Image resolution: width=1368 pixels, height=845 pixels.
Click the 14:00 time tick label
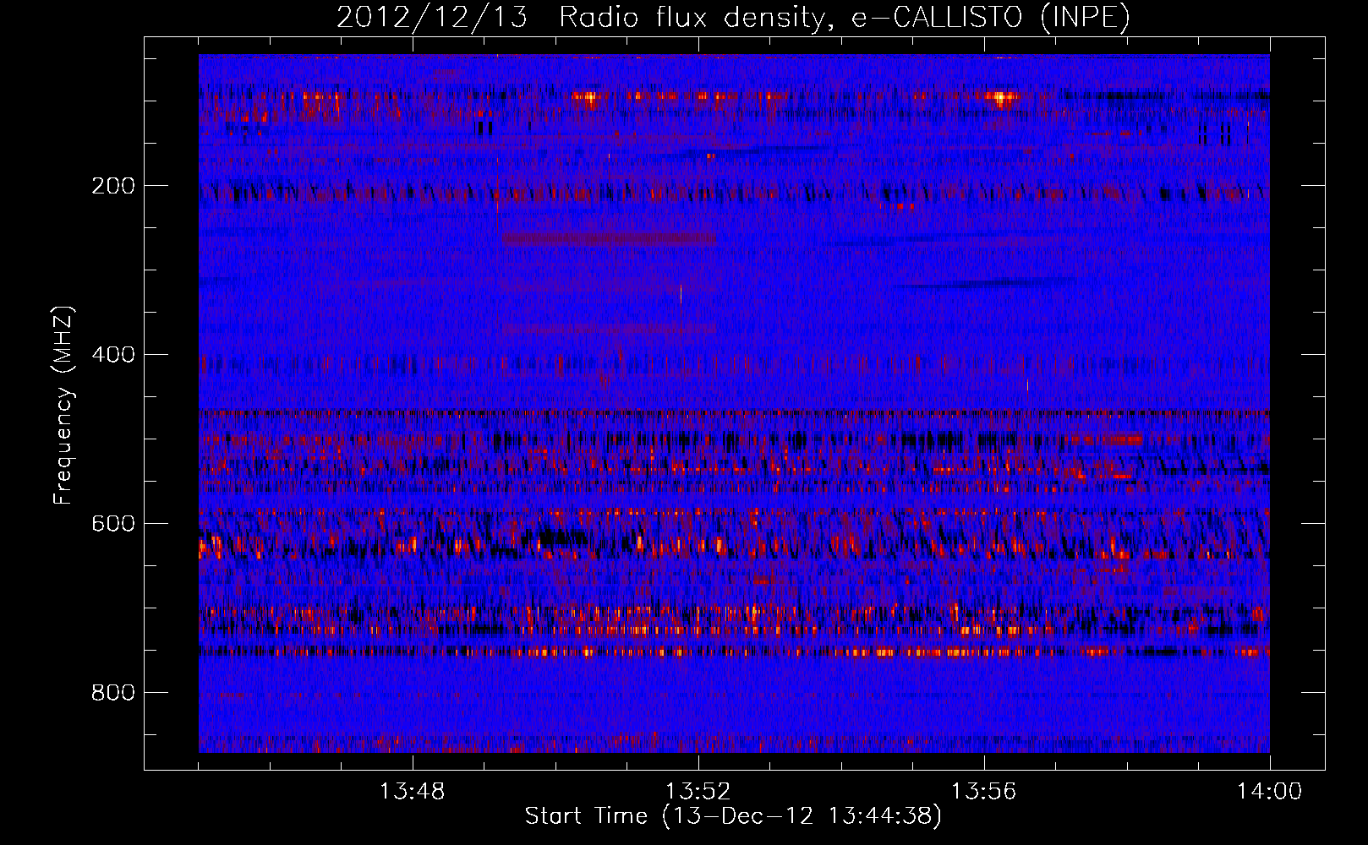point(1269,792)
